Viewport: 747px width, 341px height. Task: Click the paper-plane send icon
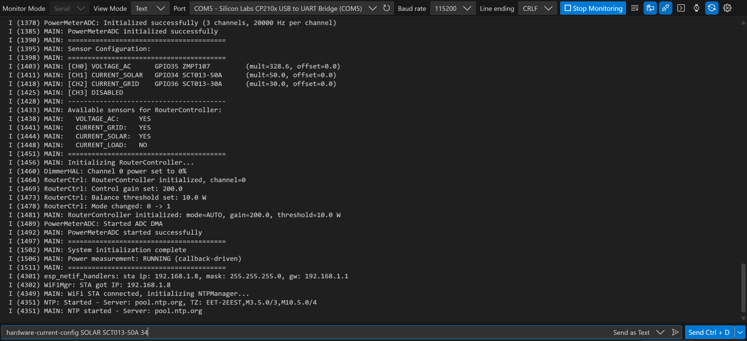pos(675,332)
